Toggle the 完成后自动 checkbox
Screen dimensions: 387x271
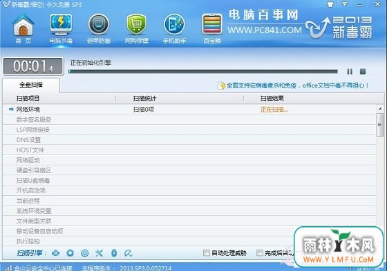[260, 253]
